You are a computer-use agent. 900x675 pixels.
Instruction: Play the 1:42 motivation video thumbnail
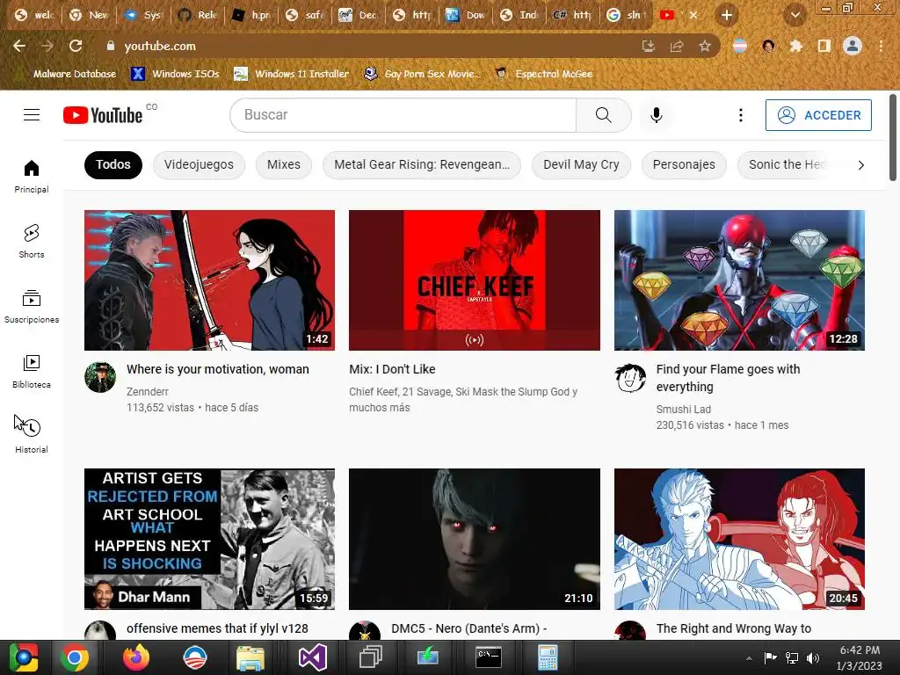(x=209, y=280)
